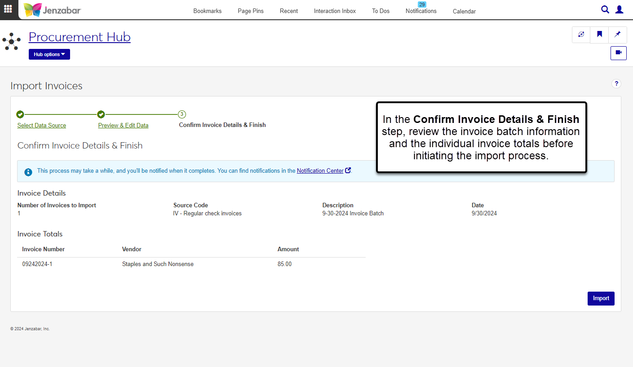Click the video camera icon button
The height and width of the screenshot is (367, 633).
pyautogui.click(x=618, y=52)
